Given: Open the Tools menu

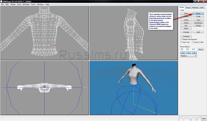Looking at the screenshot, I should pyautogui.click(x=33, y=4).
